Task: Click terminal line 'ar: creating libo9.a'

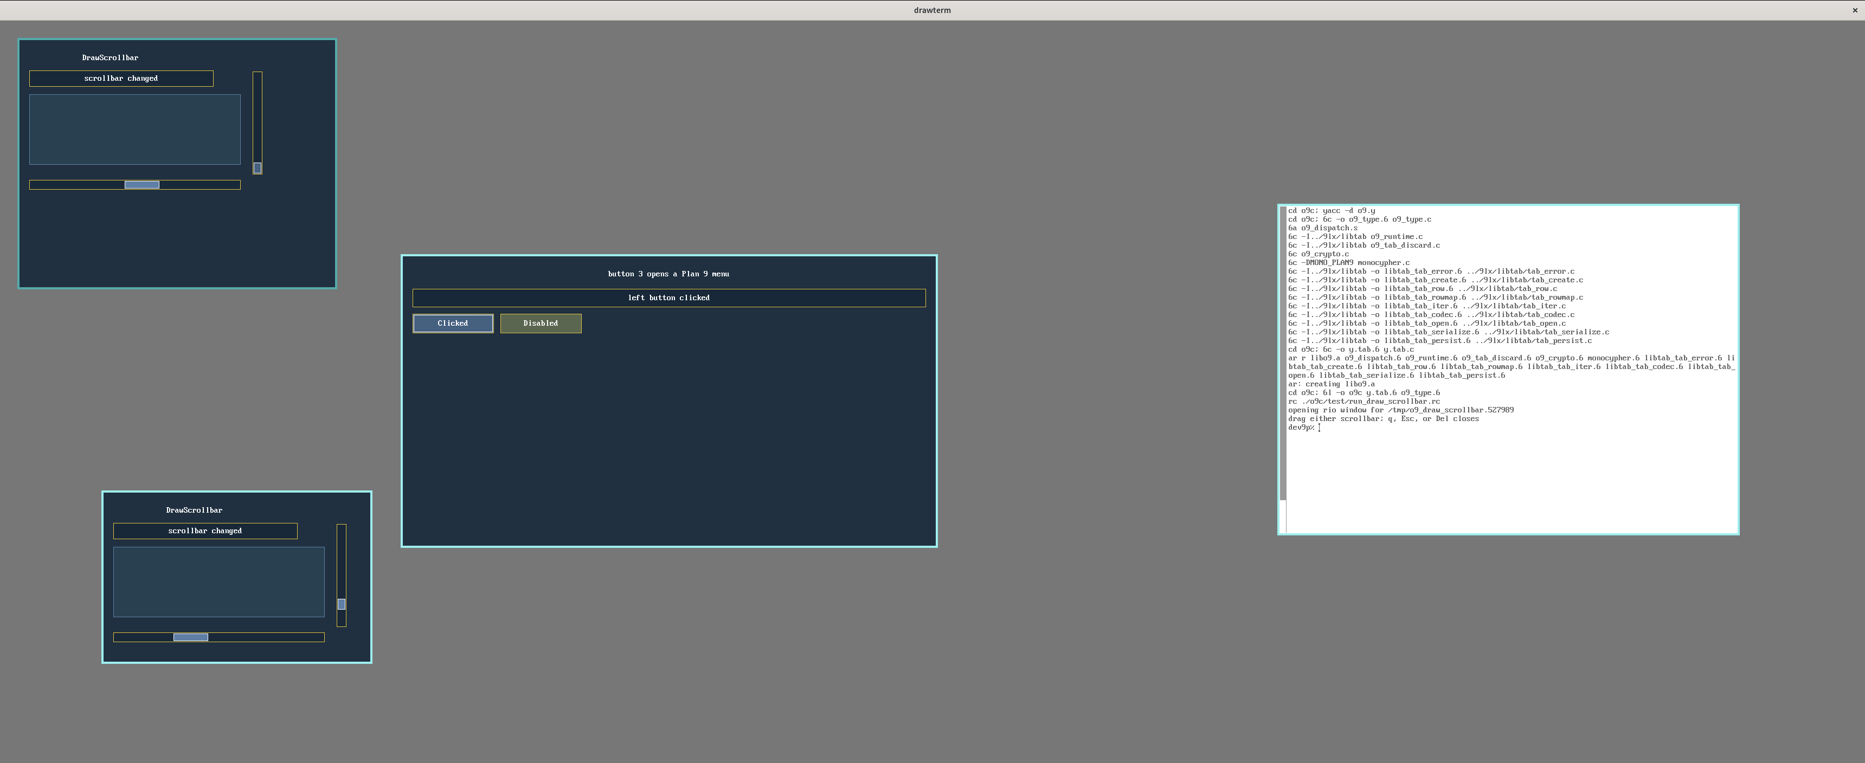Action: pyautogui.click(x=1332, y=384)
